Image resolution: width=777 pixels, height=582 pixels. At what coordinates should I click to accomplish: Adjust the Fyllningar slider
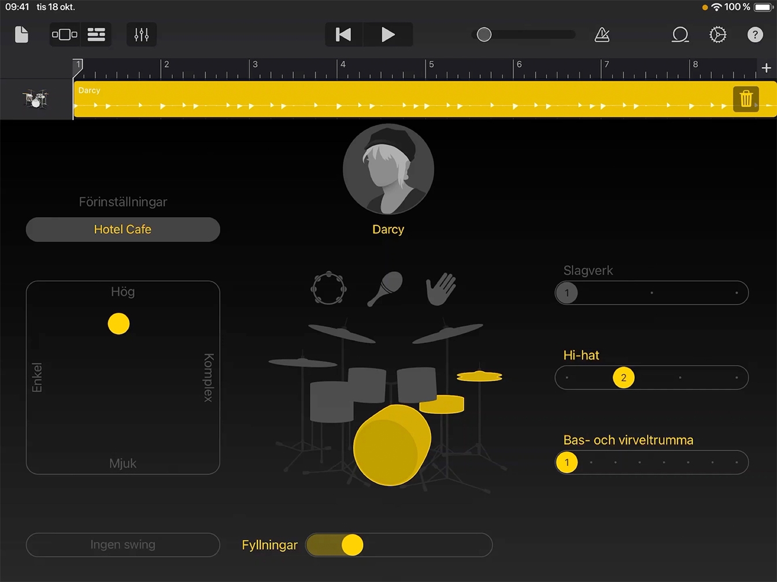352,544
